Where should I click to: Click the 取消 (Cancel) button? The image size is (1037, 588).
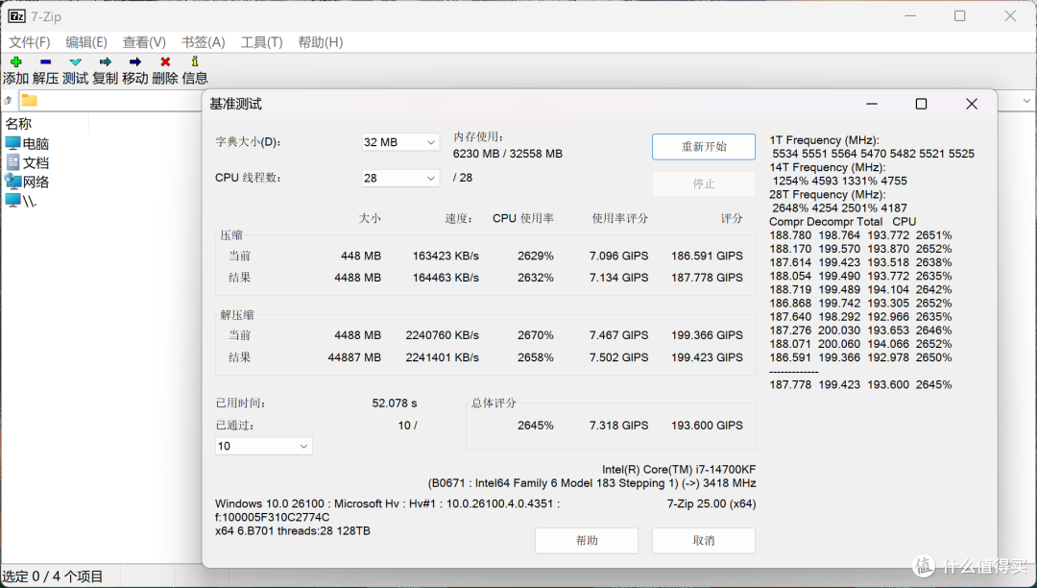click(704, 540)
